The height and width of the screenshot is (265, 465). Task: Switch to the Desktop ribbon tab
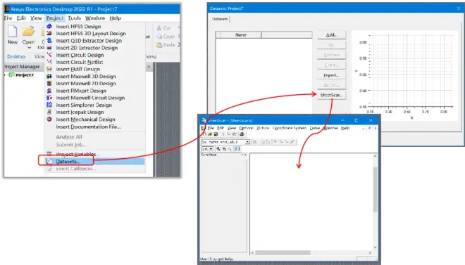coord(16,56)
